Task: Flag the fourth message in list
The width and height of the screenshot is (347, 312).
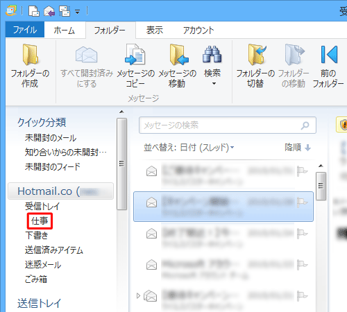Action: coord(302,265)
